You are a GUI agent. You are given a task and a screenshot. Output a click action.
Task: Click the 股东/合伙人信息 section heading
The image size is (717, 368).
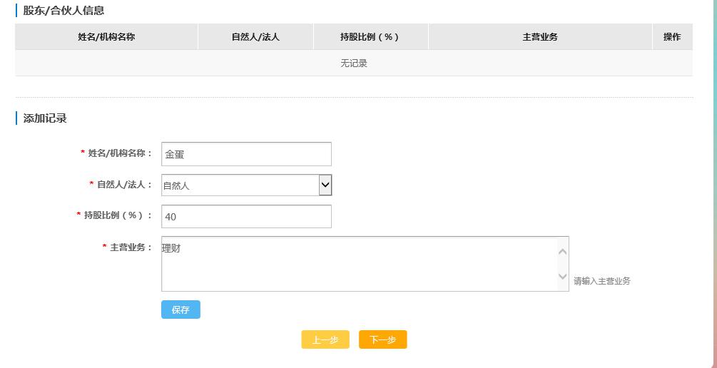click(x=63, y=11)
